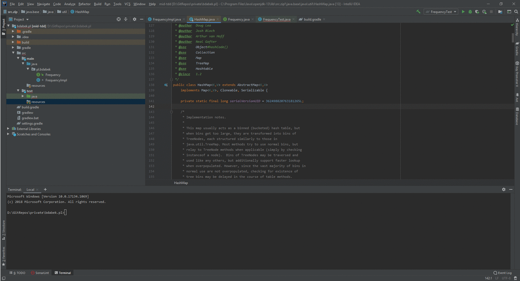The image size is (520, 281).
Task: Select FrequencyImpl class in Project tree
Action: [x=56, y=80]
